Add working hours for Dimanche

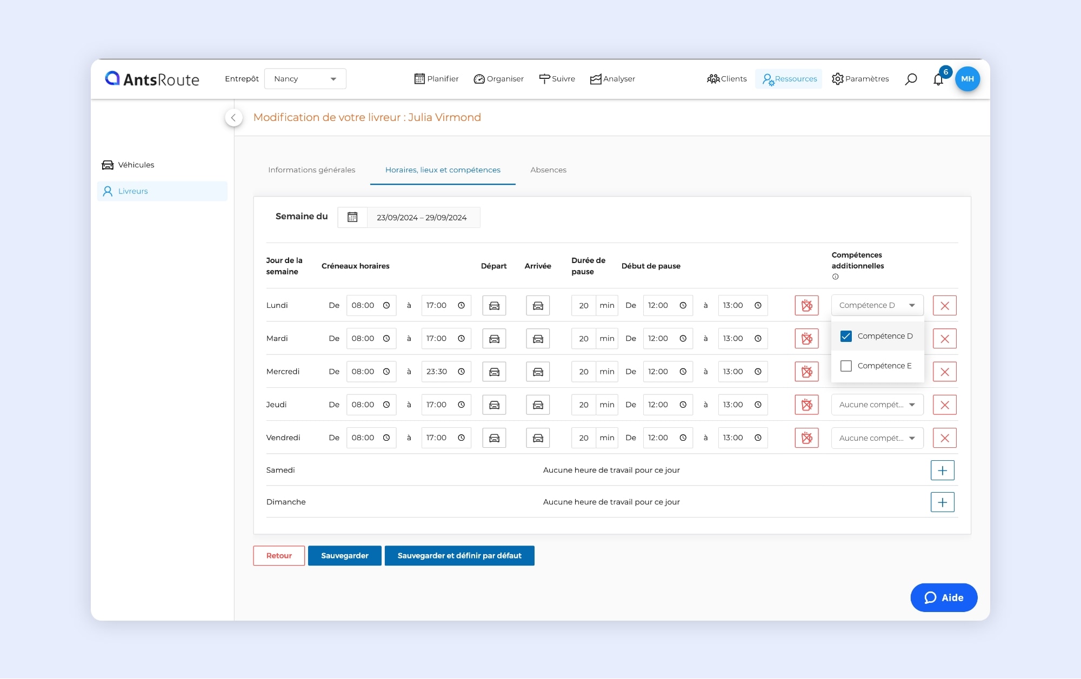tap(942, 502)
